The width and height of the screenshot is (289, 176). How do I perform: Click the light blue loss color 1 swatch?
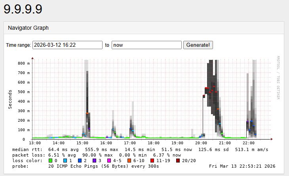[65, 161]
